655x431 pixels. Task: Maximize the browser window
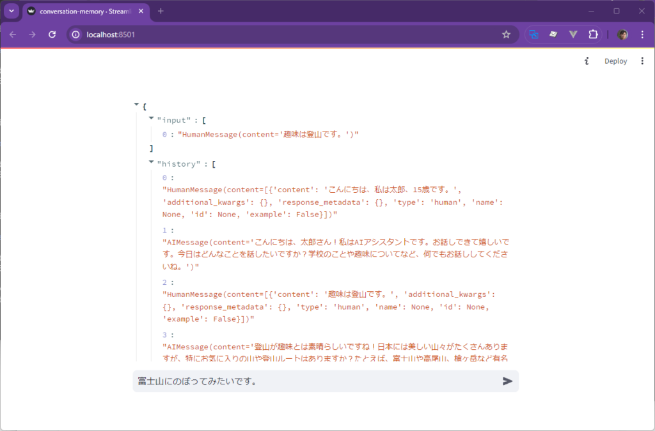pos(617,11)
